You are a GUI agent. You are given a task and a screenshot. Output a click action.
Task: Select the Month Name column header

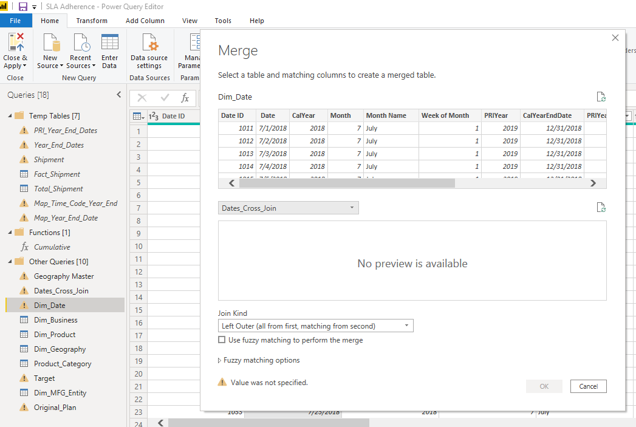pos(391,115)
